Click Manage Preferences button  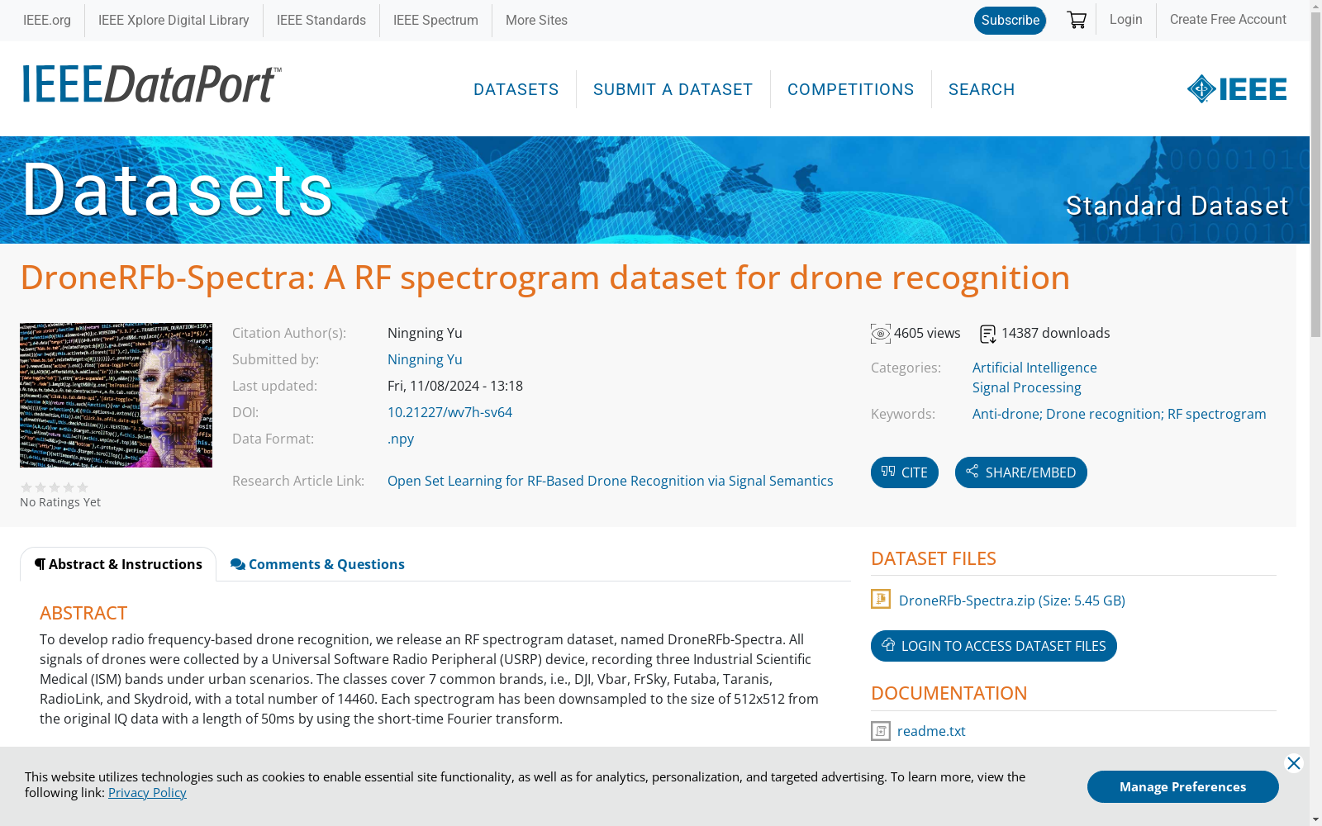point(1183,786)
